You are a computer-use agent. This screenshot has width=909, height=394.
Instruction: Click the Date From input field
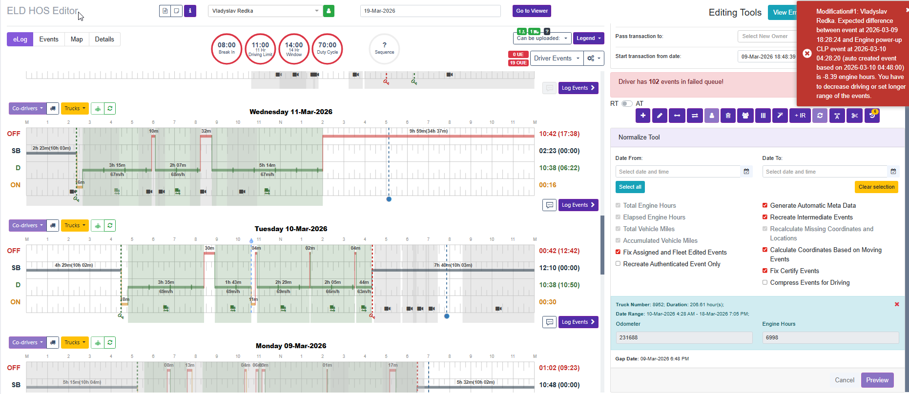[678, 172]
